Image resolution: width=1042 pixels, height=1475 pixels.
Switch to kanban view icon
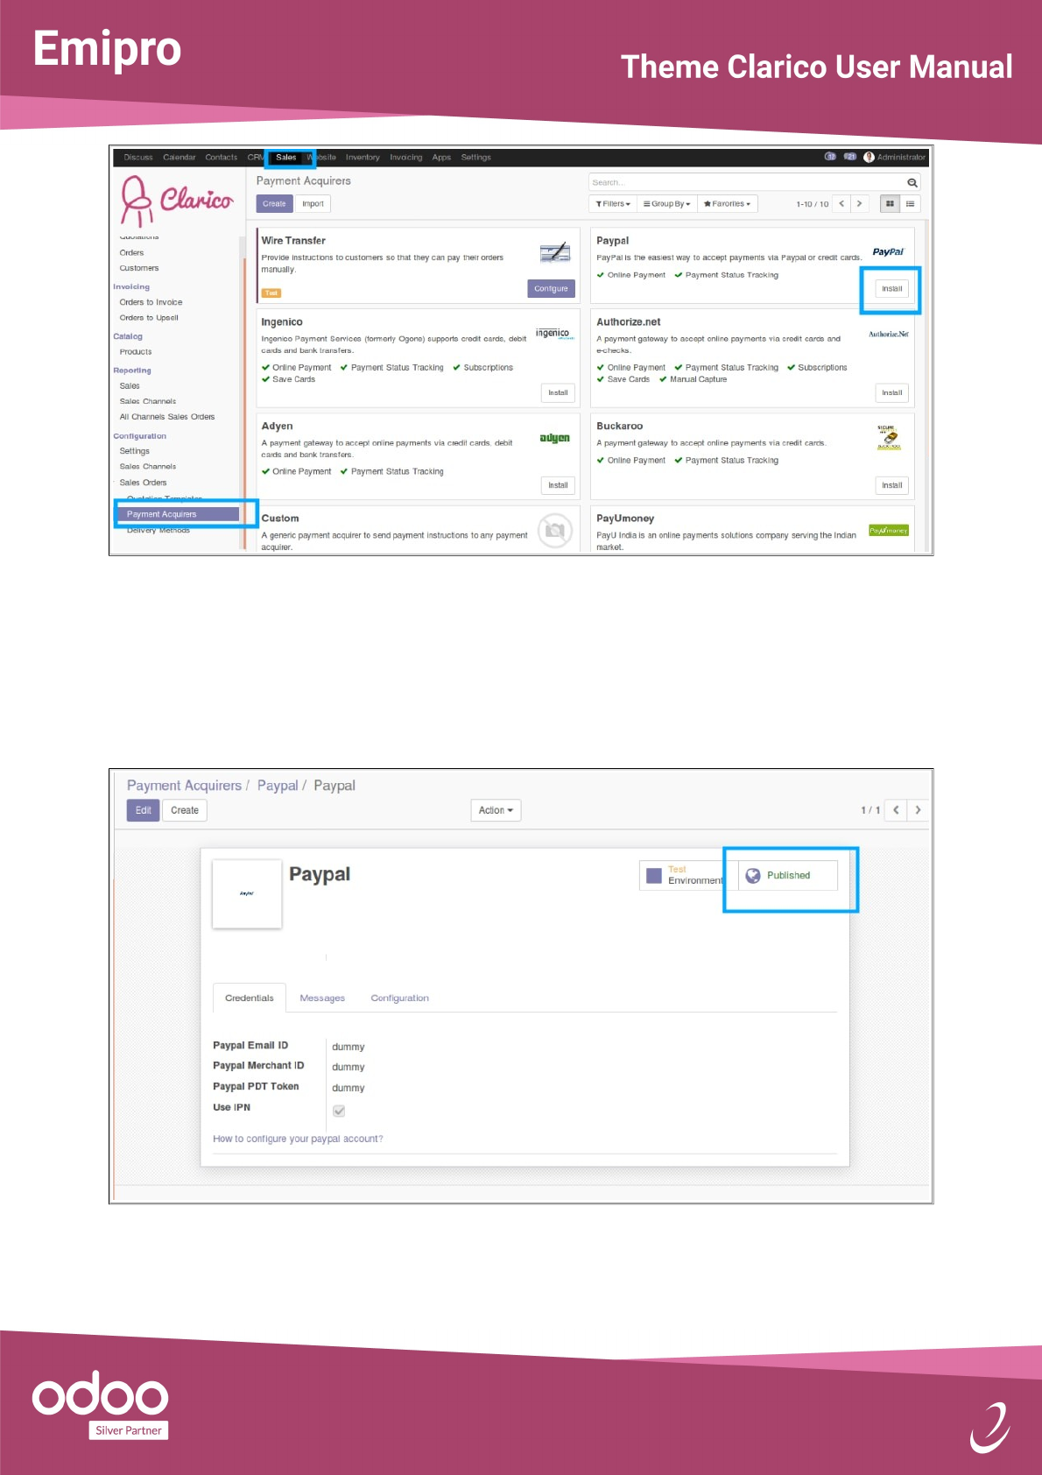click(890, 204)
